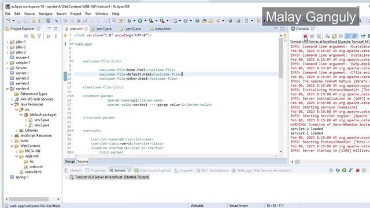Switch to the Design tab of web.xml

70,162
